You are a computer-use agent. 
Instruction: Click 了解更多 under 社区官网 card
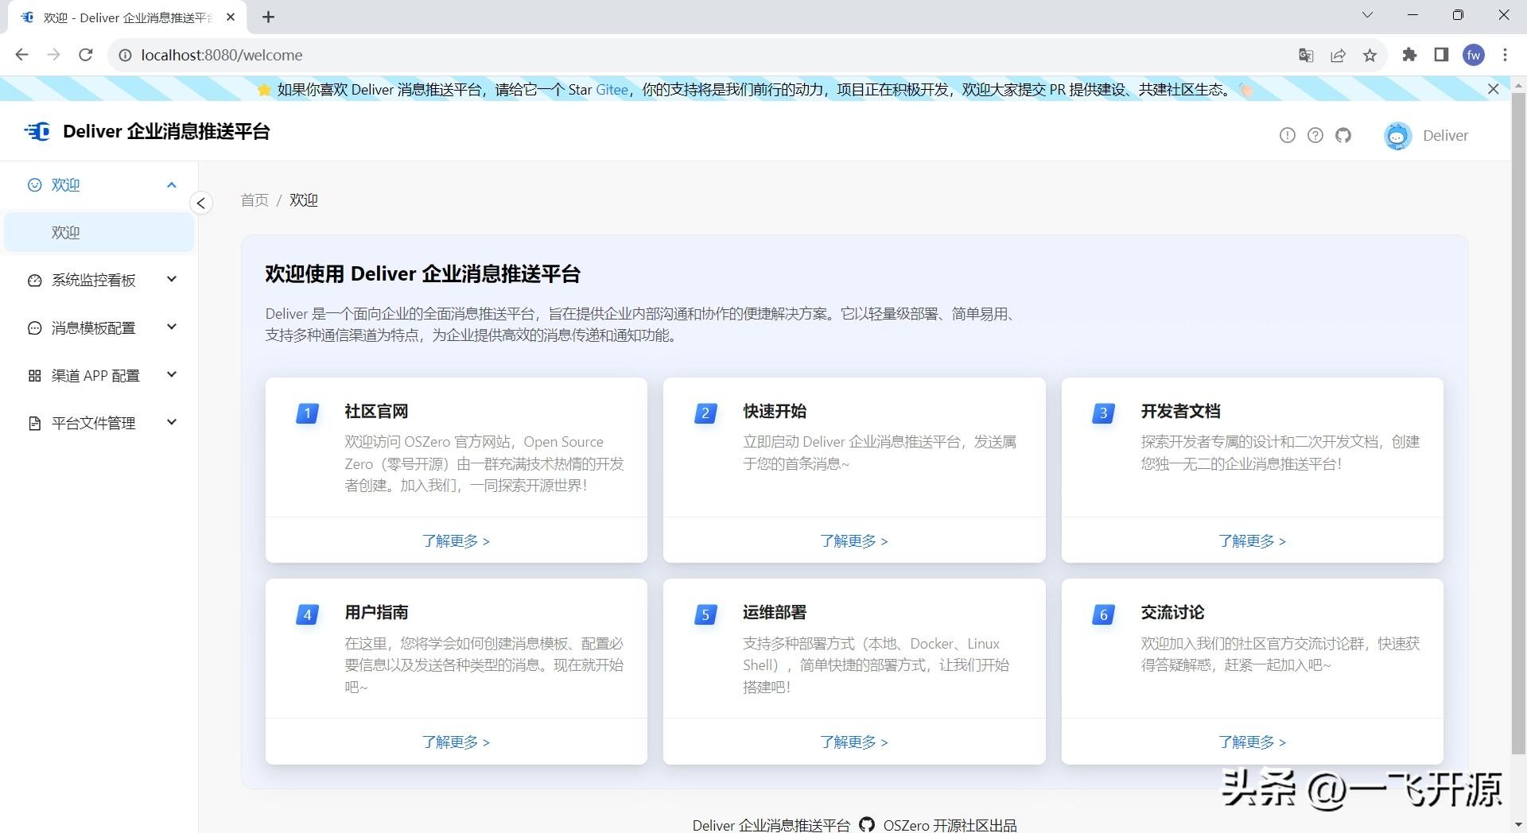(x=456, y=541)
